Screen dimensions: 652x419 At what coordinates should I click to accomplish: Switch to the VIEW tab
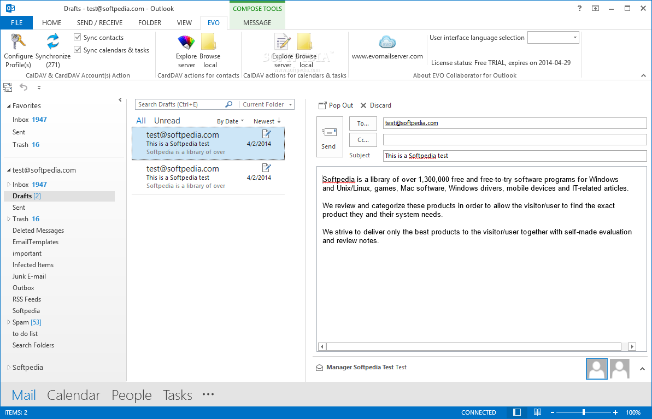184,23
